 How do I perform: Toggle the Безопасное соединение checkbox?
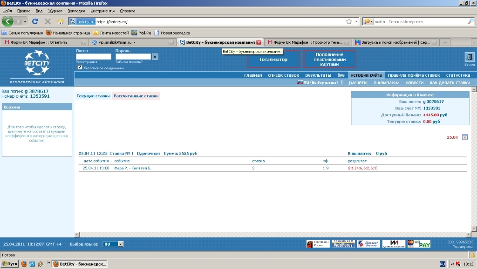(80, 67)
